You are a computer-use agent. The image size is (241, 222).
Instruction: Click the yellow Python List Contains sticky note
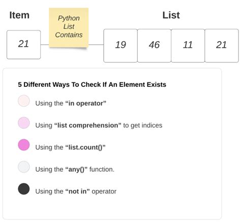[x=69, y=27]
